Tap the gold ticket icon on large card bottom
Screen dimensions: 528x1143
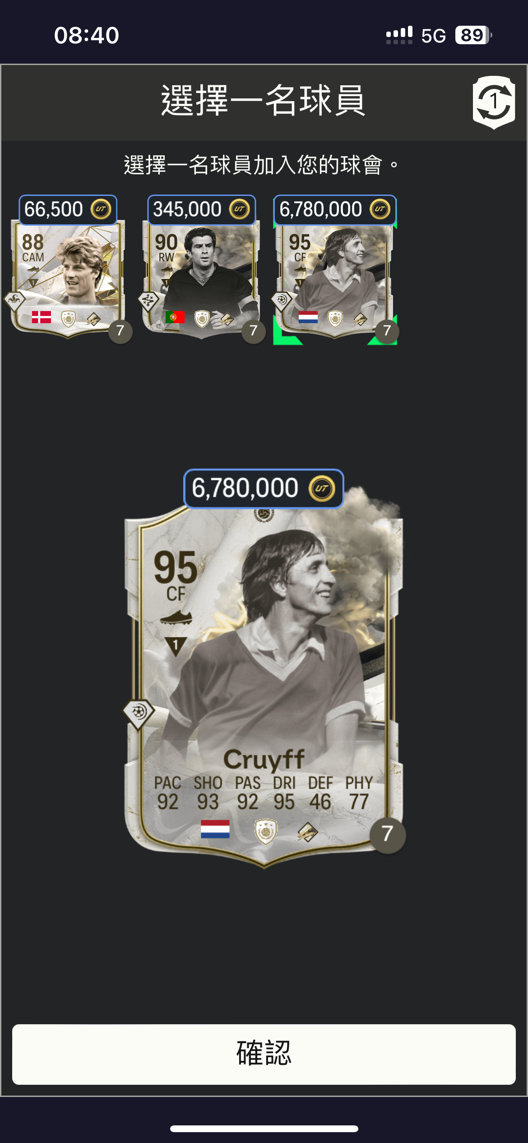[x=307, y=832]
